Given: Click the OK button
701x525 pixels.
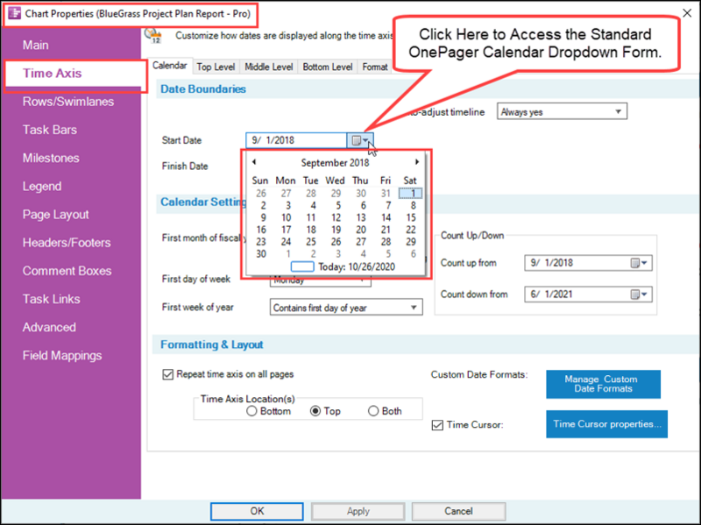Looking at the screenshot, I should [257, 511].
